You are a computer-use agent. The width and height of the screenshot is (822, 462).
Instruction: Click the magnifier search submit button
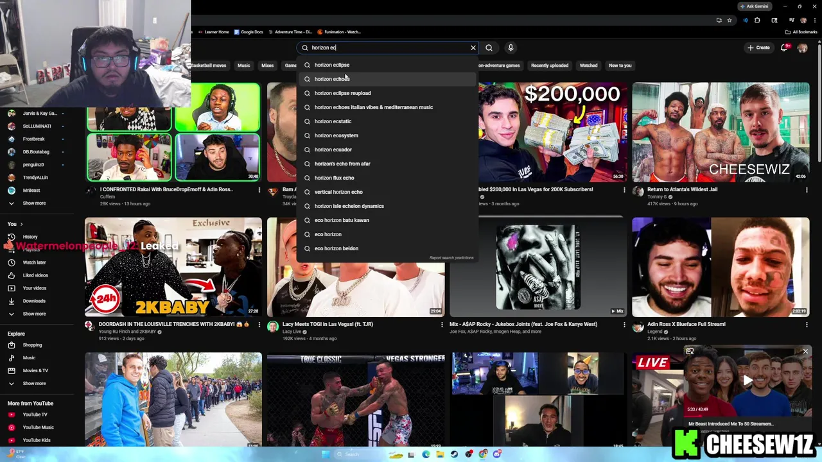(489, 47)
